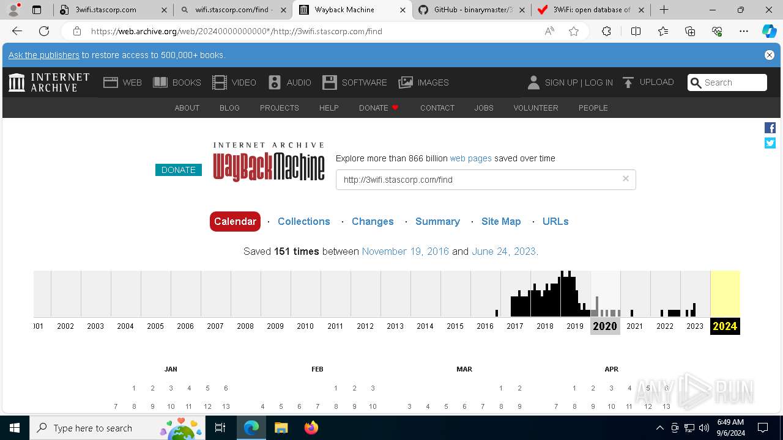Select the Calendar tab
The image size is (783, 440).
pos(235,221)
